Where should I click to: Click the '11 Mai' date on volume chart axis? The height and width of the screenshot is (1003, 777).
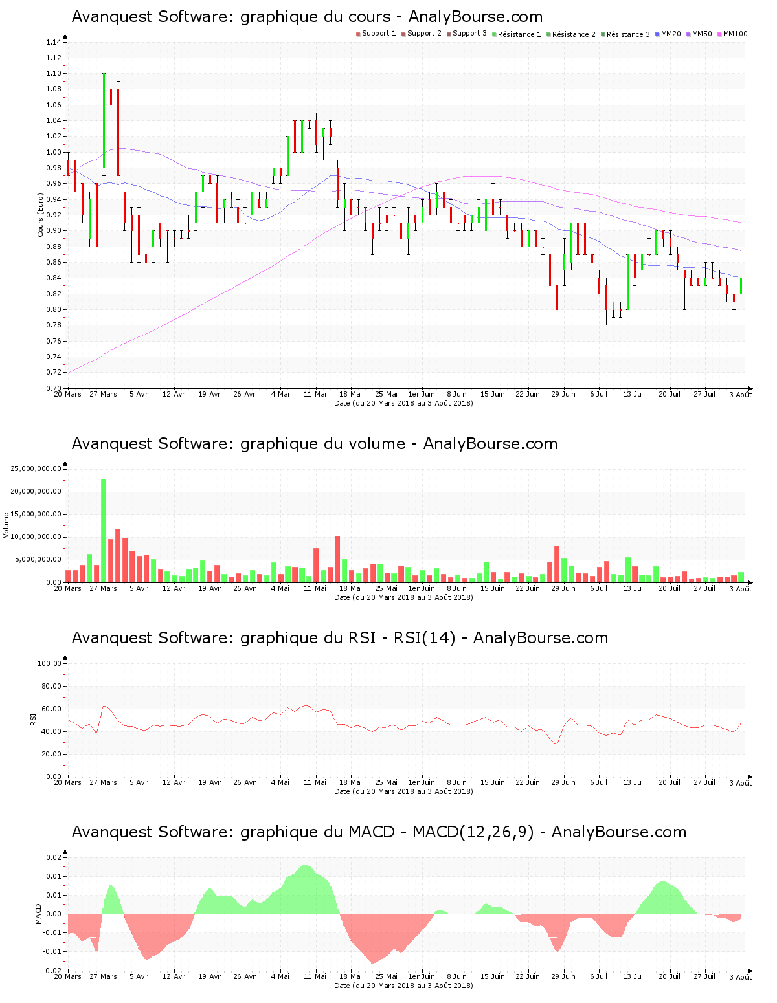315,588
